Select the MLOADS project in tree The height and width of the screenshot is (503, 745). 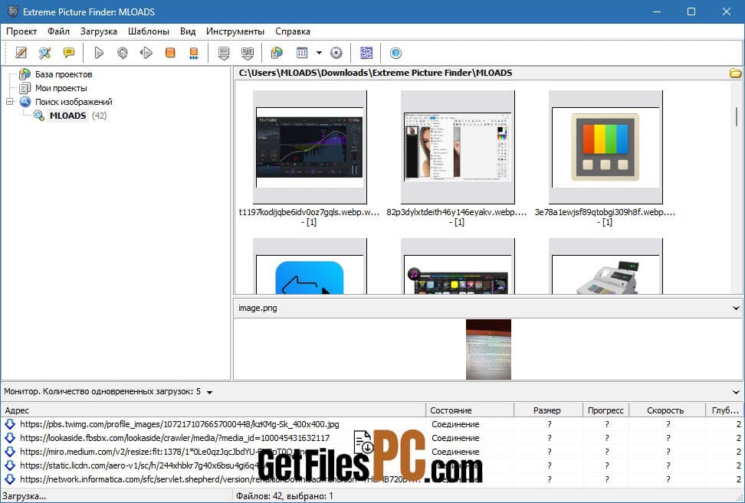pyautogui.click(x=68, y=116)
